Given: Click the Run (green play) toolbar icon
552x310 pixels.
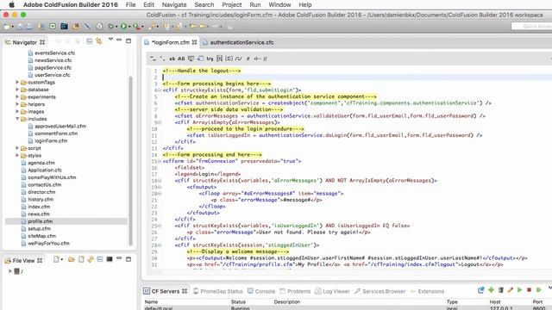Looking at the screenshot, I should 123,27.
